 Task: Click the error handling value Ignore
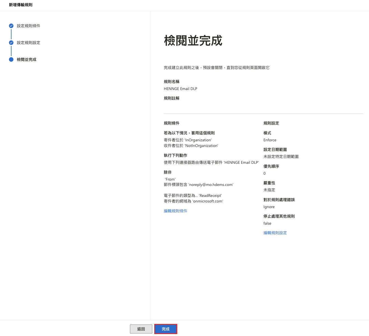coord(269,207)
